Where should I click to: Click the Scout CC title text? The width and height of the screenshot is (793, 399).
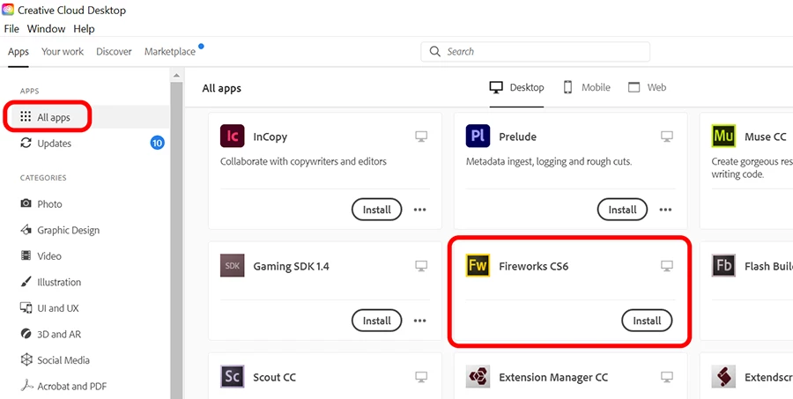point(274,377)
